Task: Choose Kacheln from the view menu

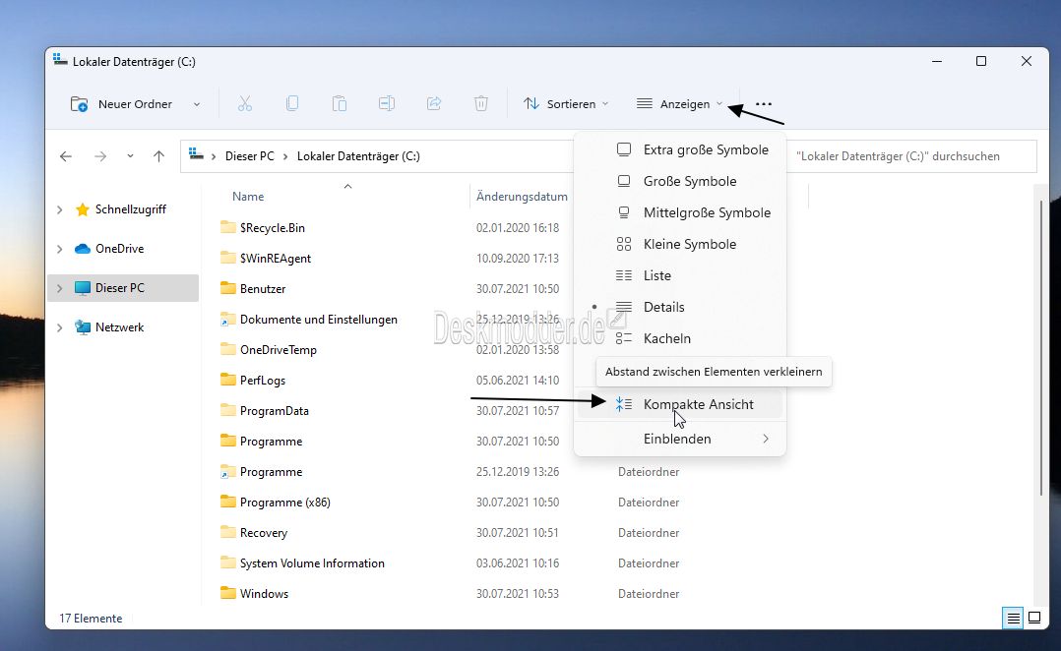Action: (680, 338)
